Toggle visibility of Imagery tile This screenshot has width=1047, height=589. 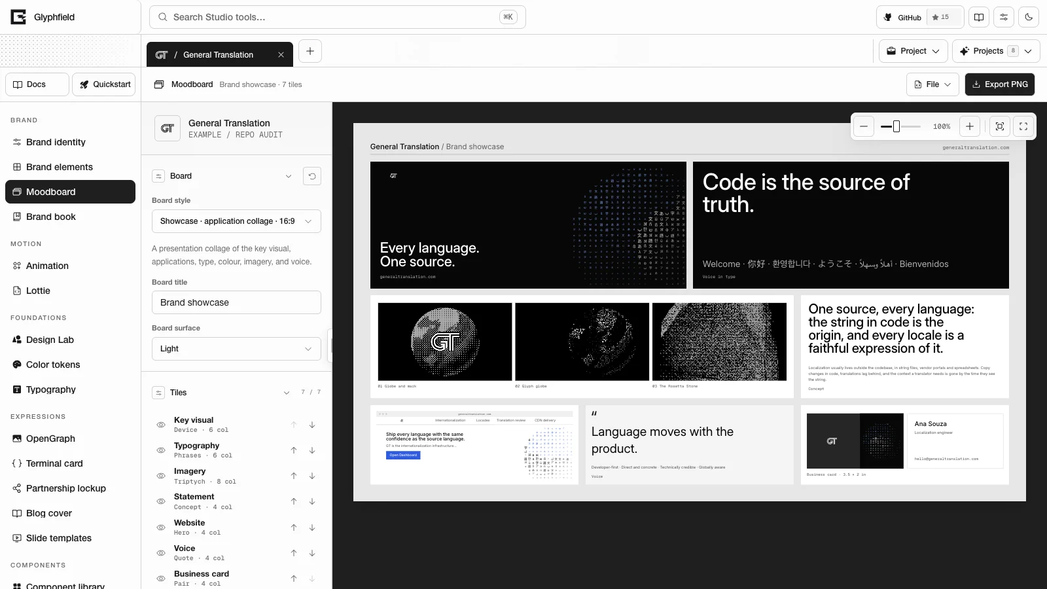point(160,476)
